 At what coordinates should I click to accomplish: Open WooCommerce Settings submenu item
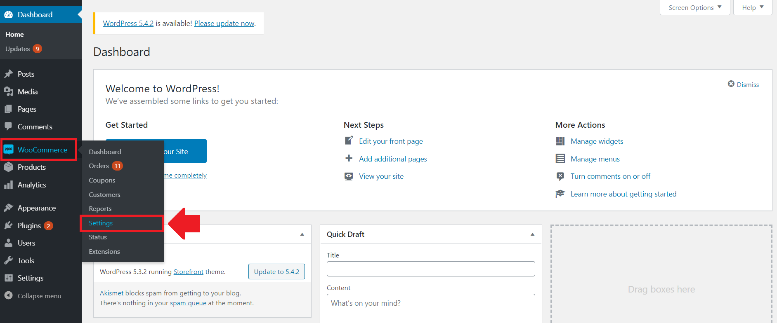[x=101, y=223]
